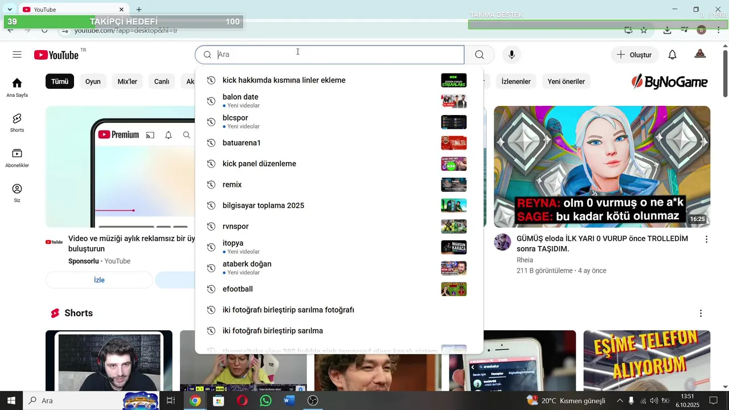This screenshot has width=729, height=410.
Task: Select the Yeni öneriler chip
Action: coord(566,81)
